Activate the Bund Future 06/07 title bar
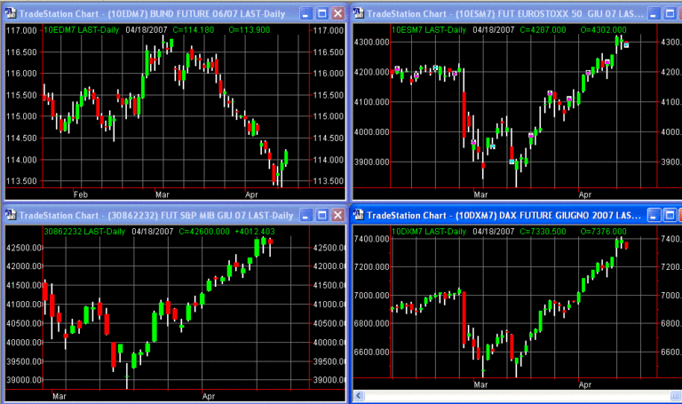This screenshot has height=404, width=682. click(160, 13)
